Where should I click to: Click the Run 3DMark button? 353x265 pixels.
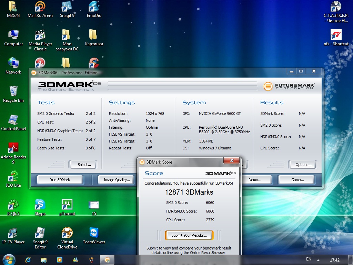point(60,180)
